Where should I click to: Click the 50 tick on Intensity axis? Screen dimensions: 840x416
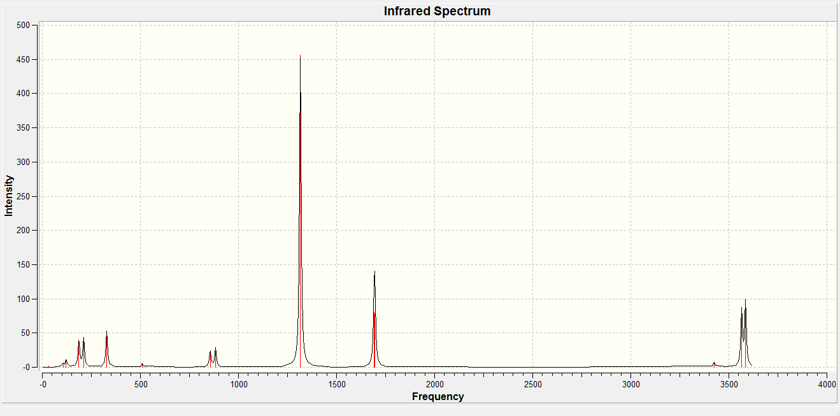coord(25,333)
